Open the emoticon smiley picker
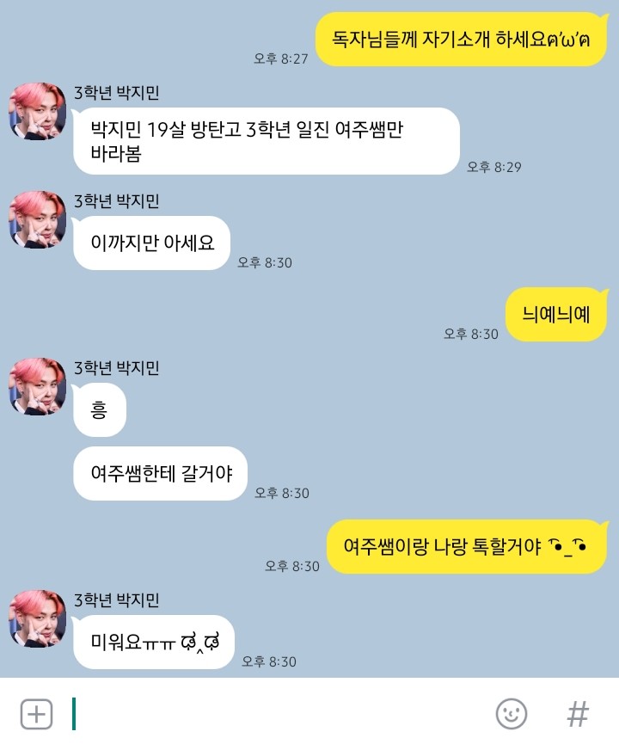 tap(512, 714)
